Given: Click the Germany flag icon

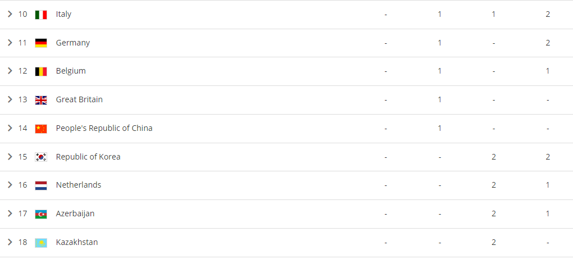Looking at the screenshot, I should pyautogui.click(x=41, y=43).
